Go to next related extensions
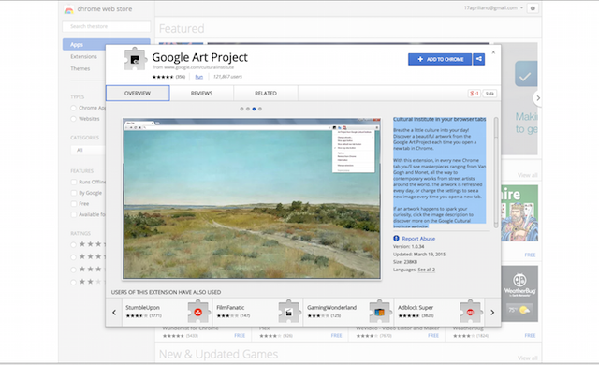599x365 pixels. pos(492,313)
